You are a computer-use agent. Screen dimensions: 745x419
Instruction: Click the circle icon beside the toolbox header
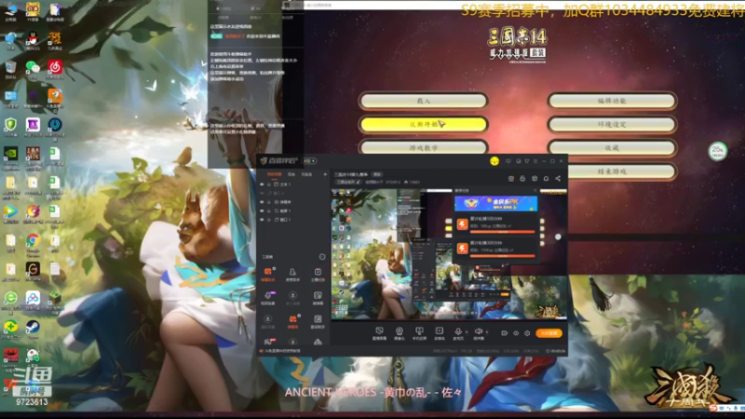point(322,257)
